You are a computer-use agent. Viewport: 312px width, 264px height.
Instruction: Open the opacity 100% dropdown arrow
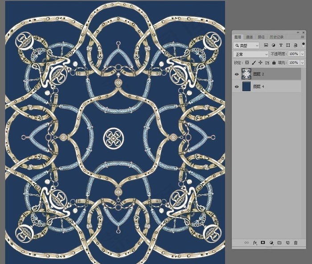click(x=303, y=54)
